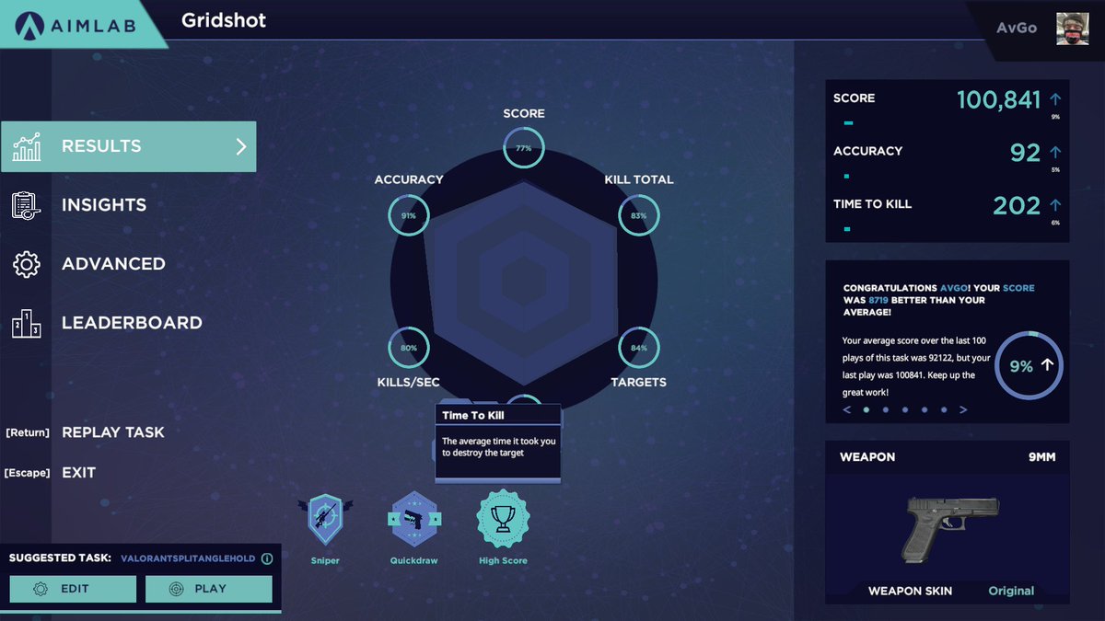The image size is (1105, 621).
Task: Click the Edit button
Action: pyautogui.click(x=73, y=589)
